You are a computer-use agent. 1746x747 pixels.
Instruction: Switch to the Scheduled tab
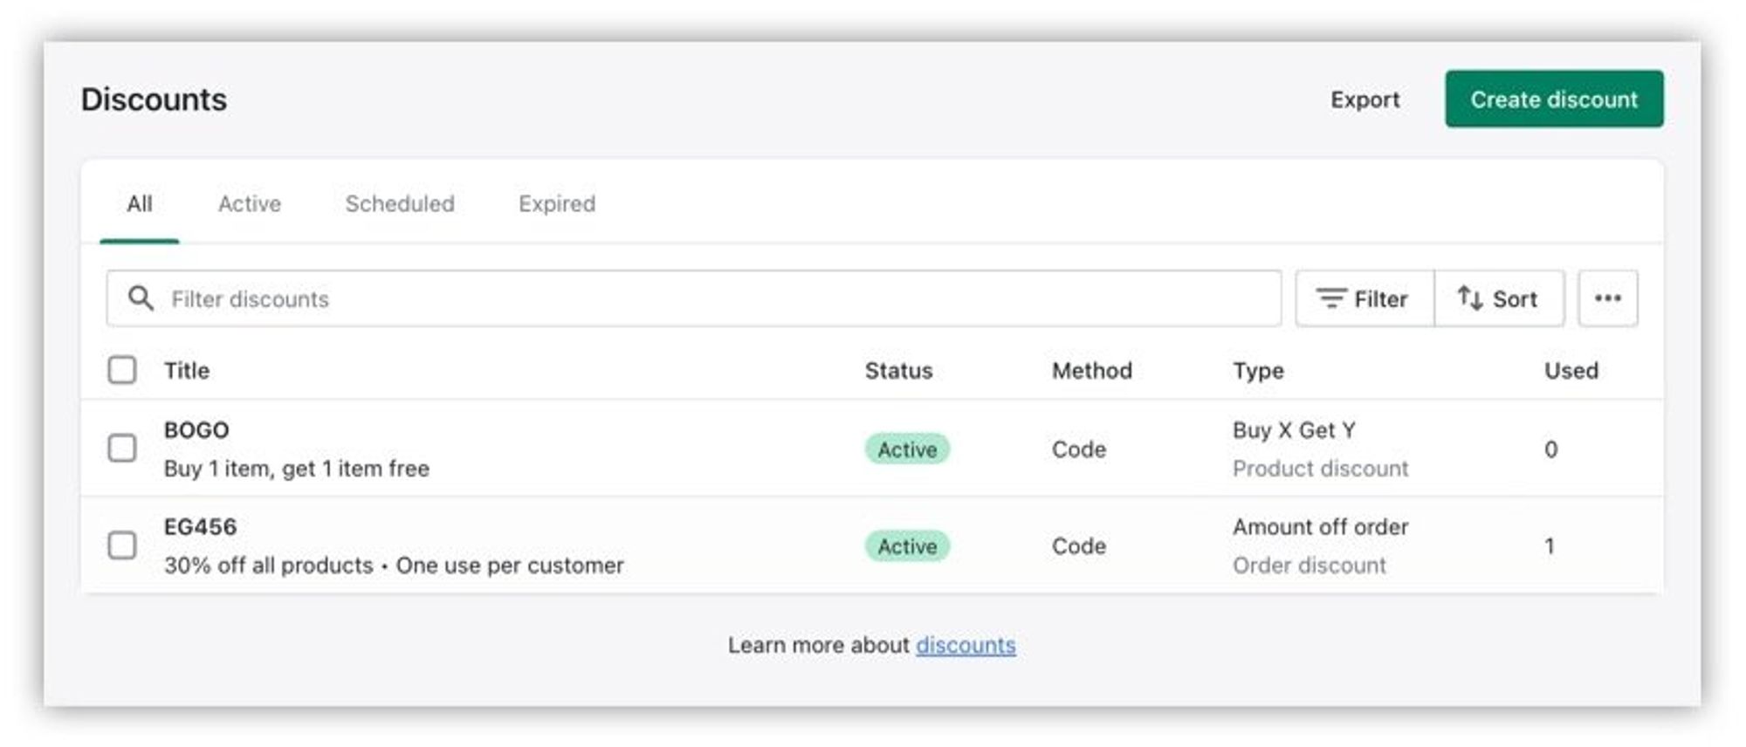[x=400, y=203]
